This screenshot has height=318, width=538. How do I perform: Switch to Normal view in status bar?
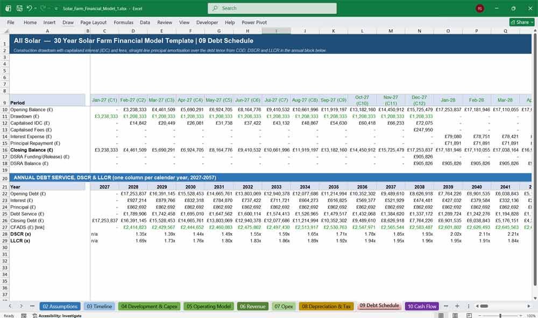(441, 315)
